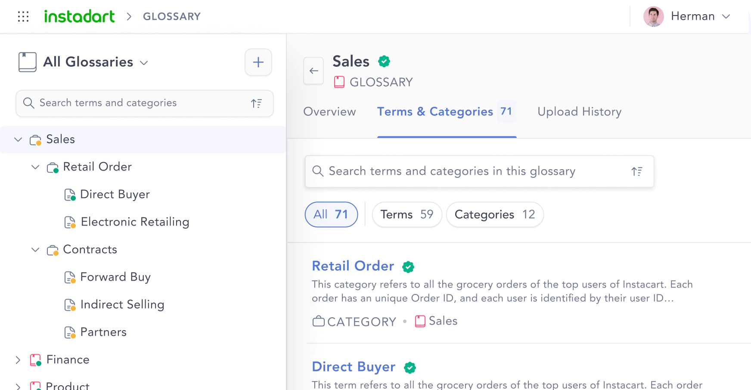Click the back arrow beside Sales title
This screenshot has height=390, width=751.
coord(313,71)
